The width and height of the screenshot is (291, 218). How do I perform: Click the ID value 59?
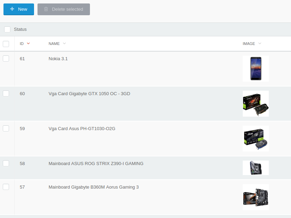[x=22, y=129]
